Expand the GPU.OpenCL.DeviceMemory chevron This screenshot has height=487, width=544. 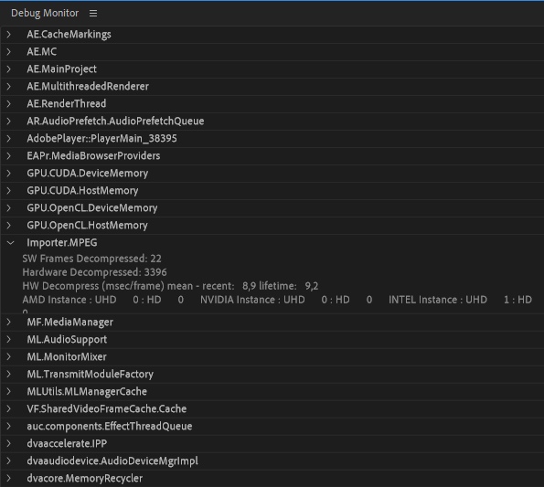tap(9, 207)
